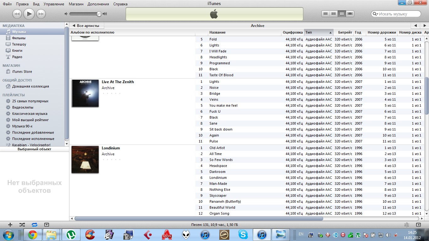Screen dimensions: 429x241
Task: Sort by the Год column header
Action: [359, 32]
